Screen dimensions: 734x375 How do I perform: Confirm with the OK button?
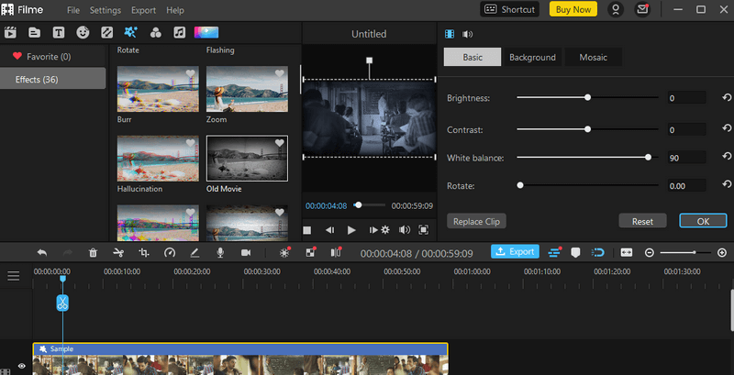[x=703, y=221]
